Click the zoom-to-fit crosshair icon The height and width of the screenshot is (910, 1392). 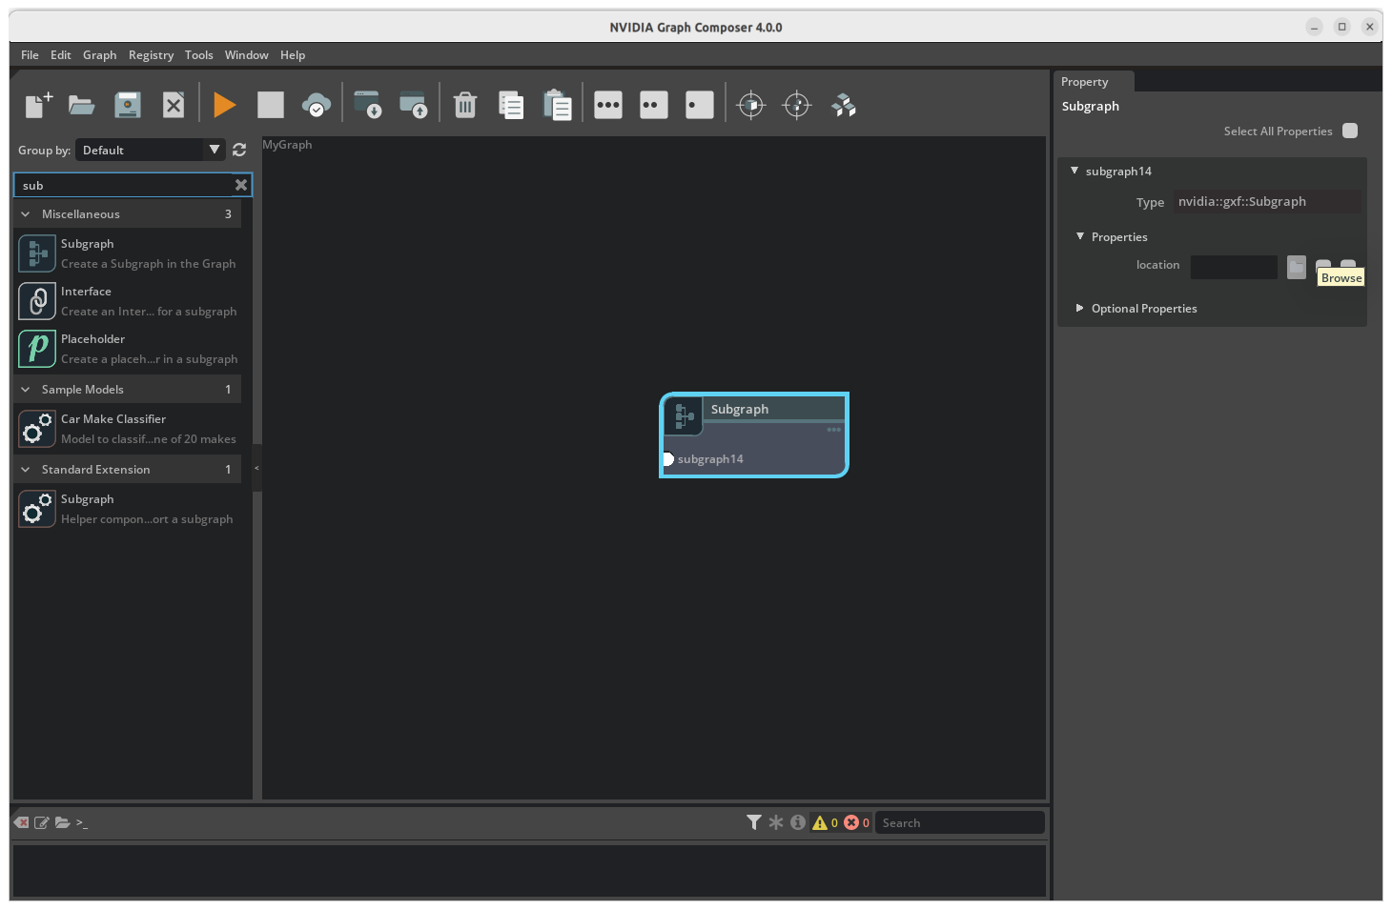(x=751, y=105)
